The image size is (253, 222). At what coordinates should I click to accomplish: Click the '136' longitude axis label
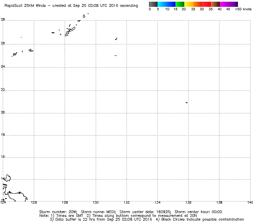pos(188,202)
